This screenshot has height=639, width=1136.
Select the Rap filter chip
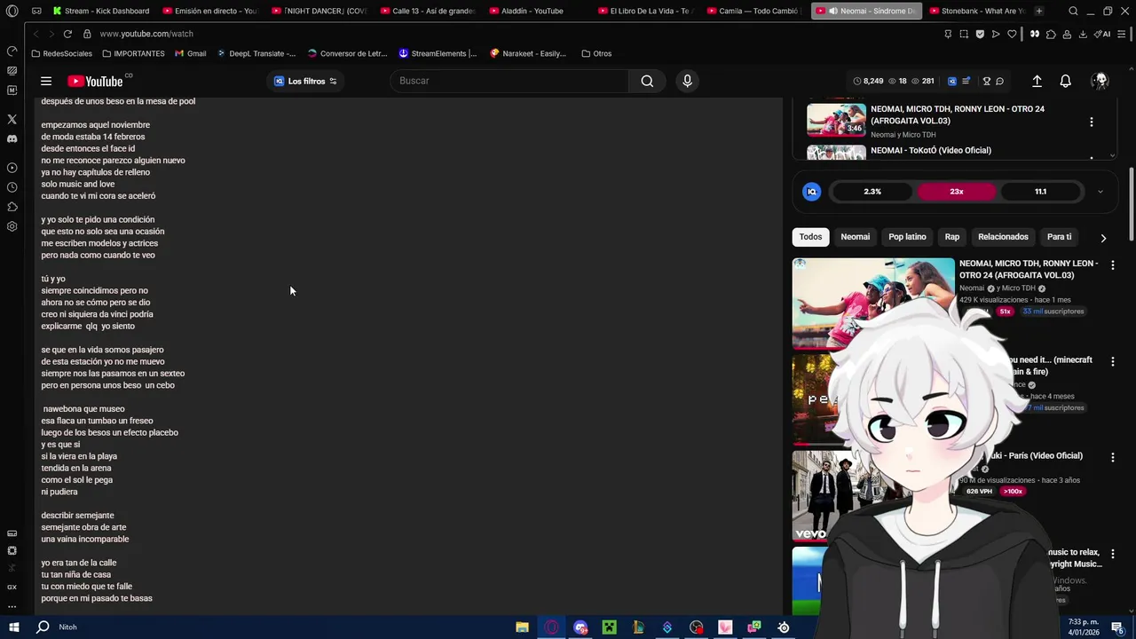point(952,237)
